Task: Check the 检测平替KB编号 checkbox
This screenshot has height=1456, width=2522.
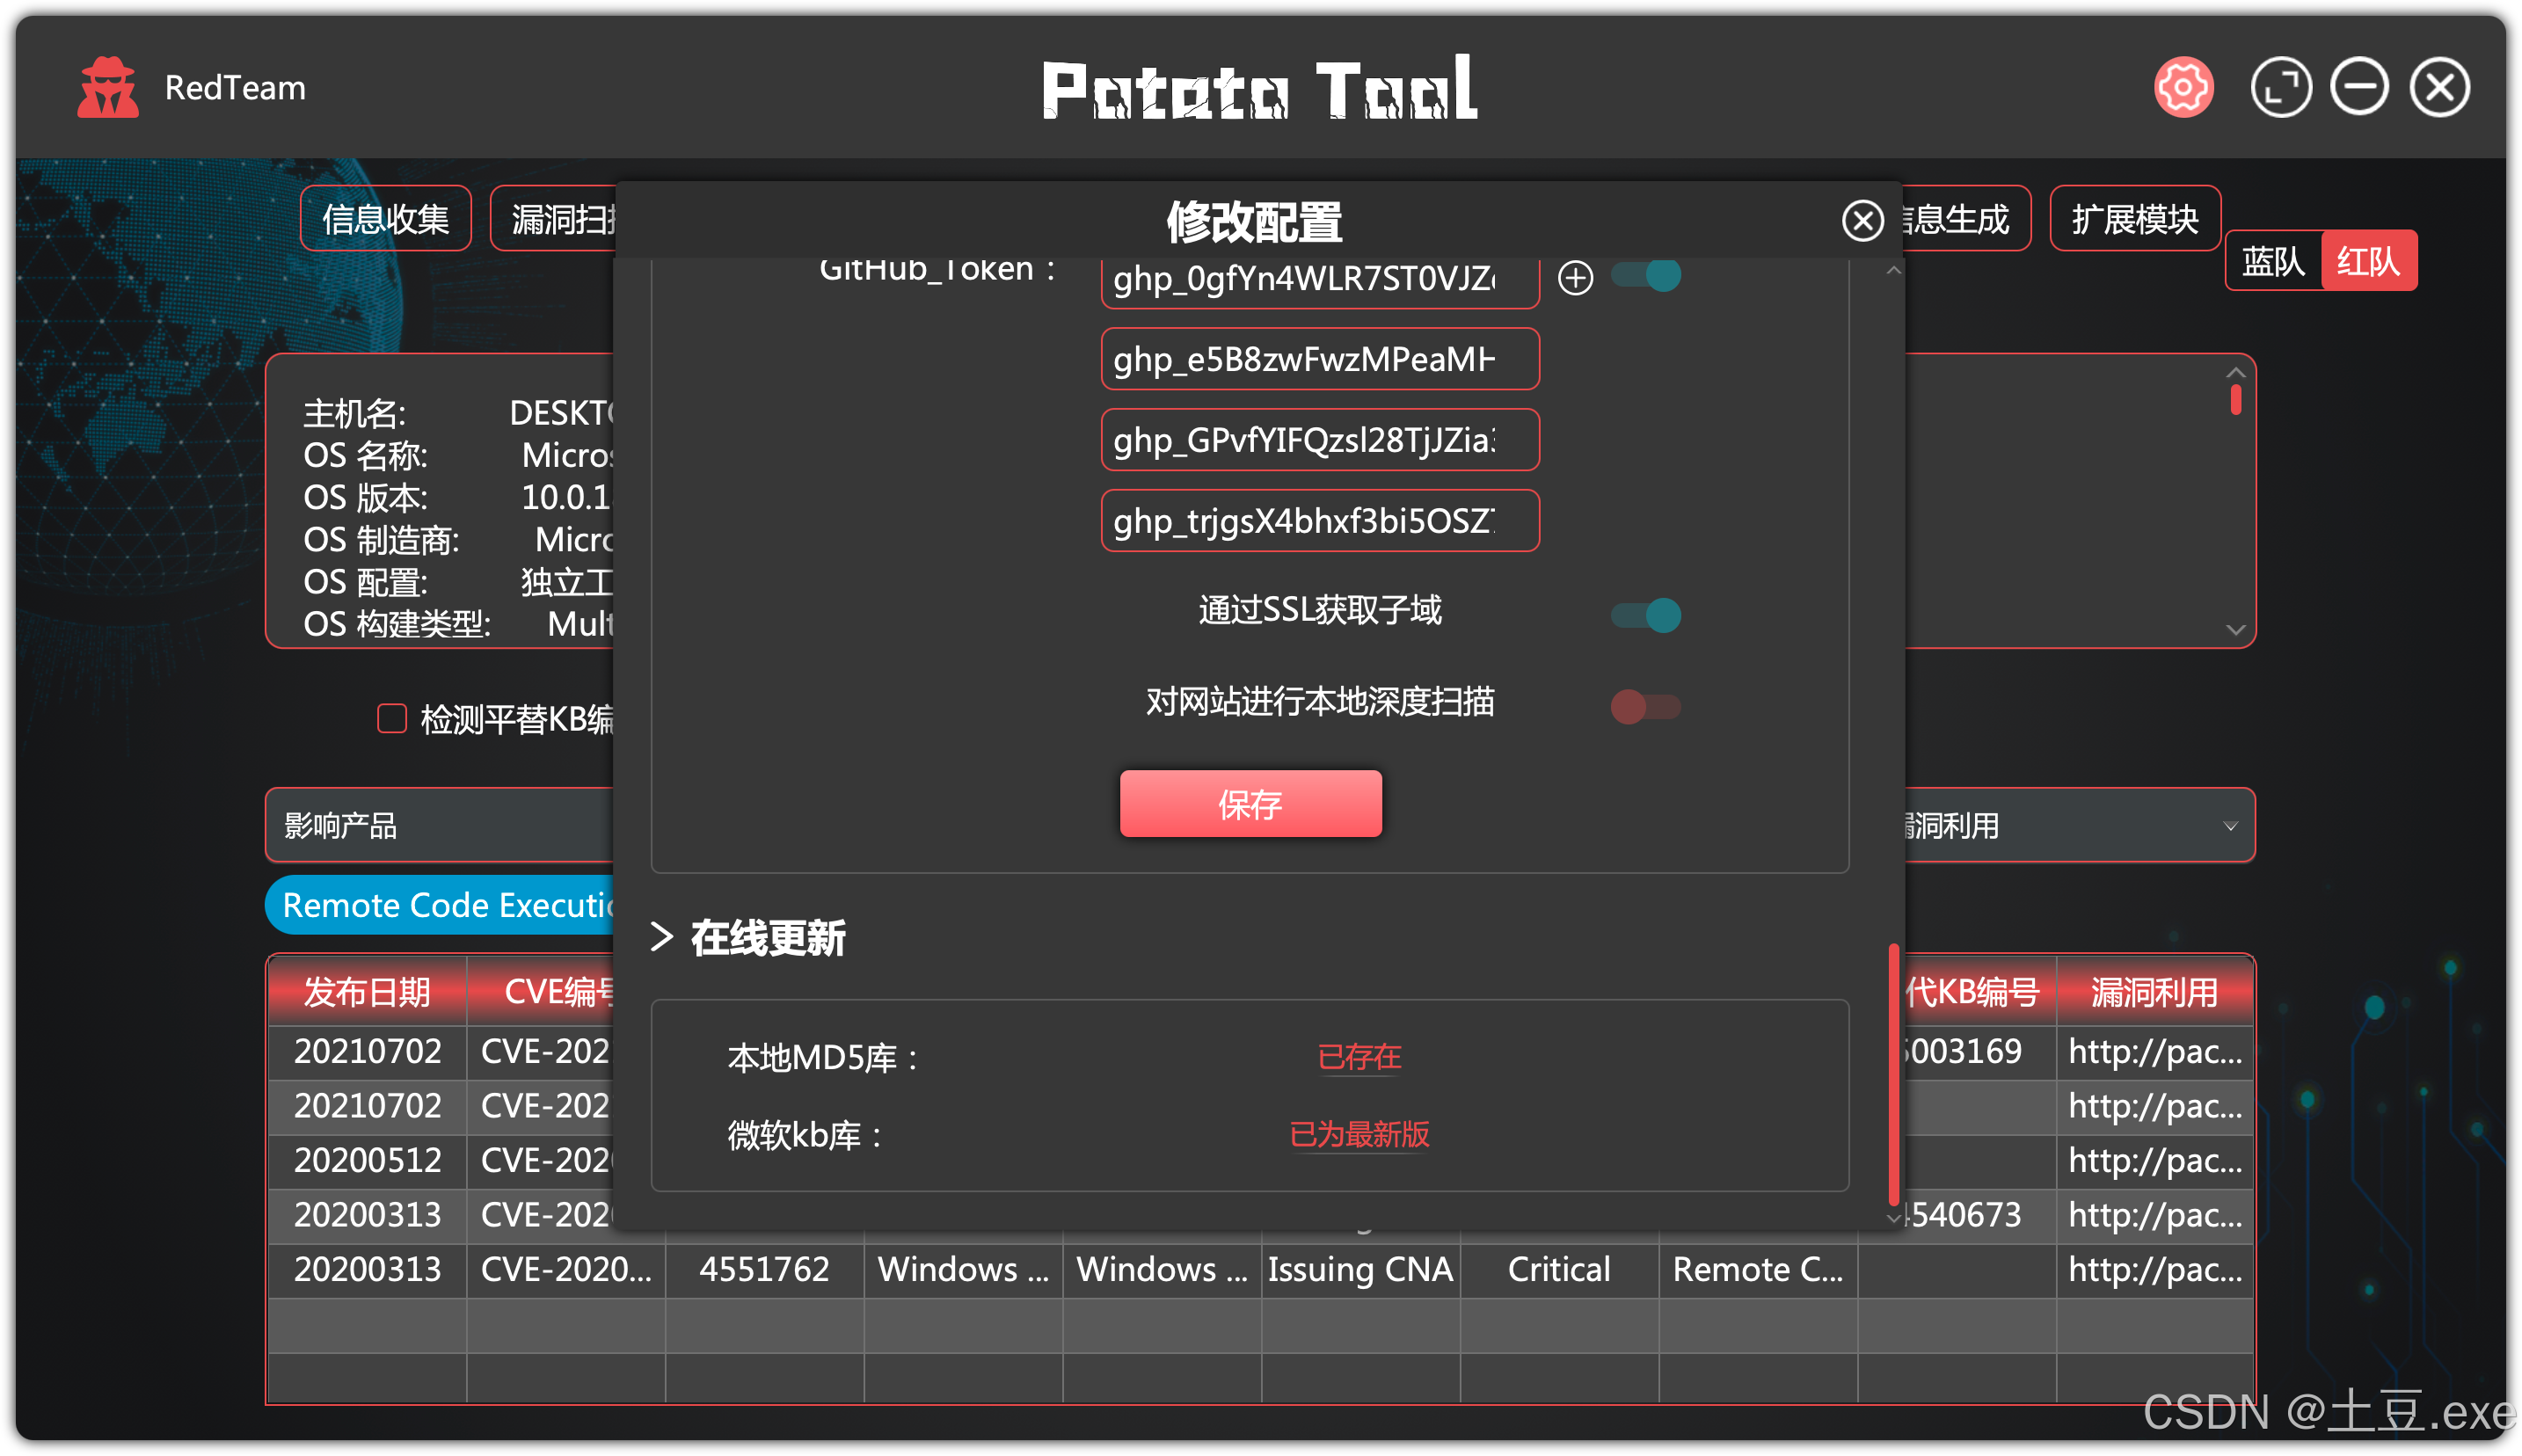Action: [392, 718]
